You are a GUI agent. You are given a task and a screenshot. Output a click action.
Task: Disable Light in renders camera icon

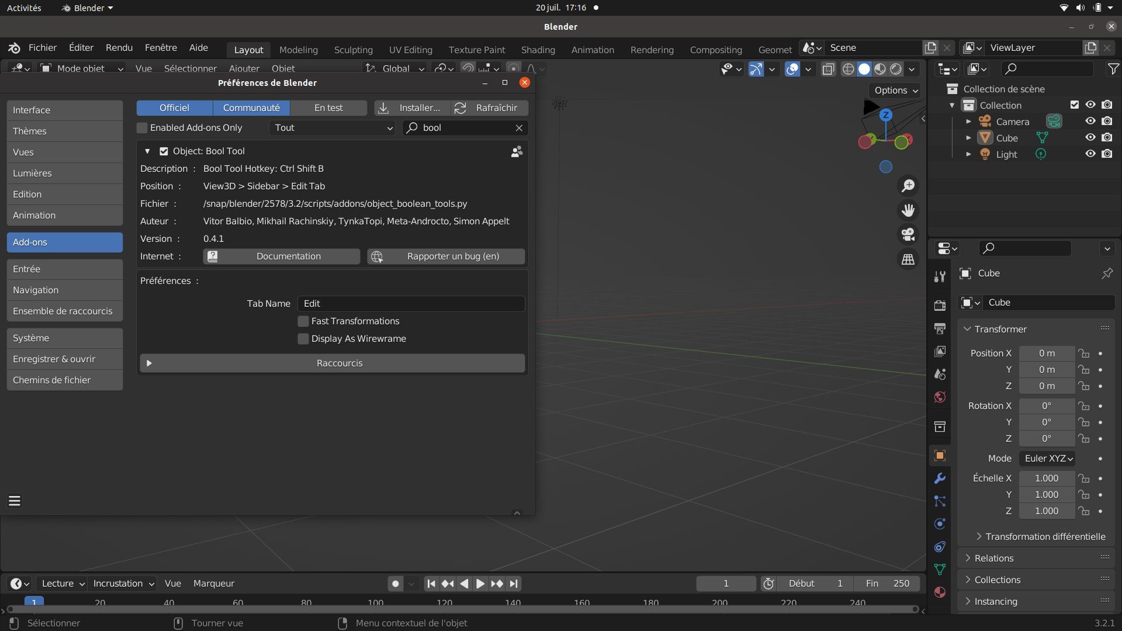click(x=1107, y=154)
